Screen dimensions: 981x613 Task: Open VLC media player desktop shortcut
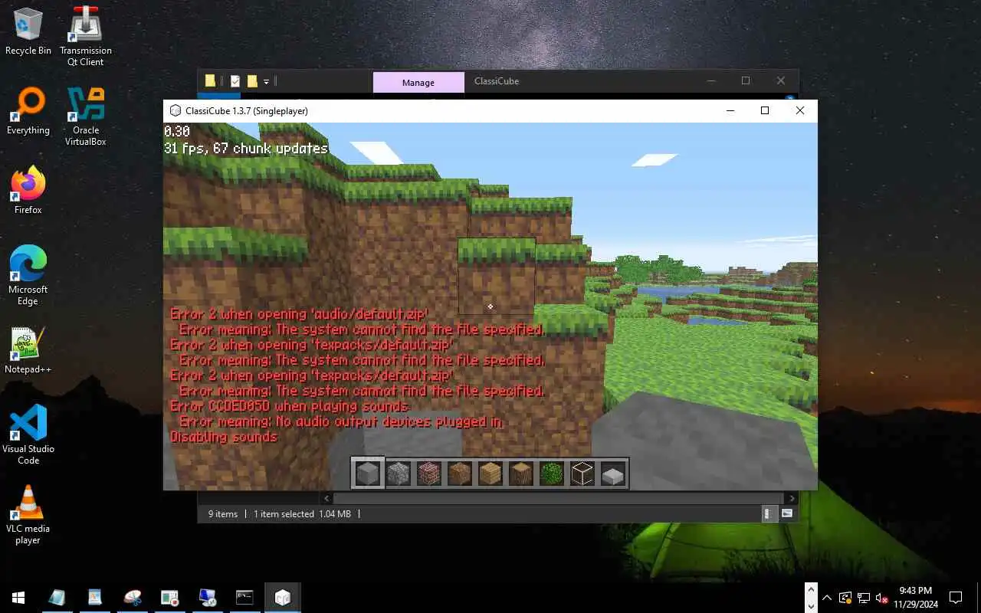coord(28,514)
